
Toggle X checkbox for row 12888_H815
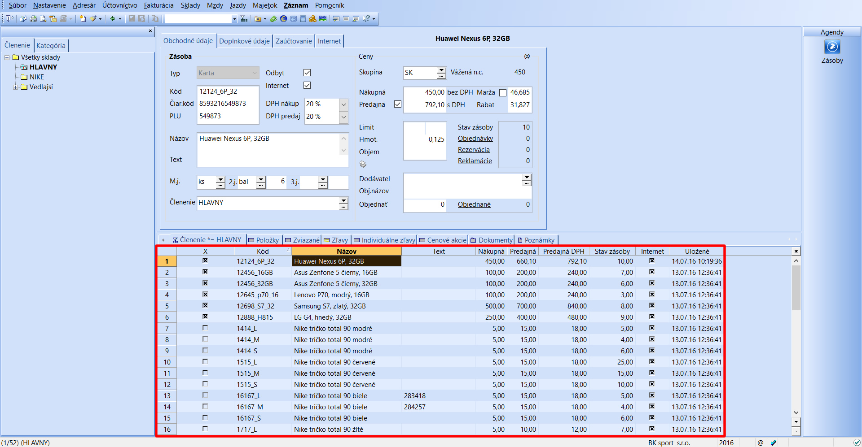pyautogui.click(x=205, y=317)
